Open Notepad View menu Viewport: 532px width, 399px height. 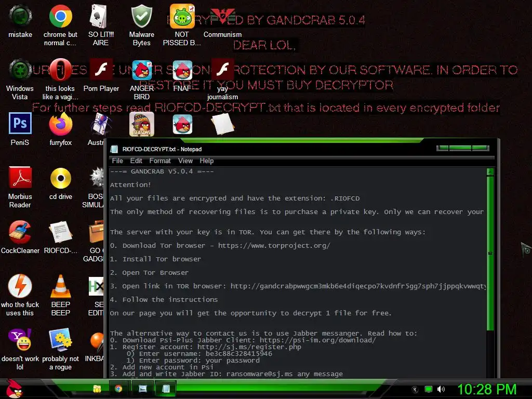(185, 161)
